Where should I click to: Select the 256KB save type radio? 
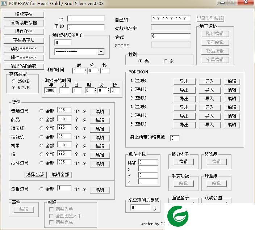(13, 81)
